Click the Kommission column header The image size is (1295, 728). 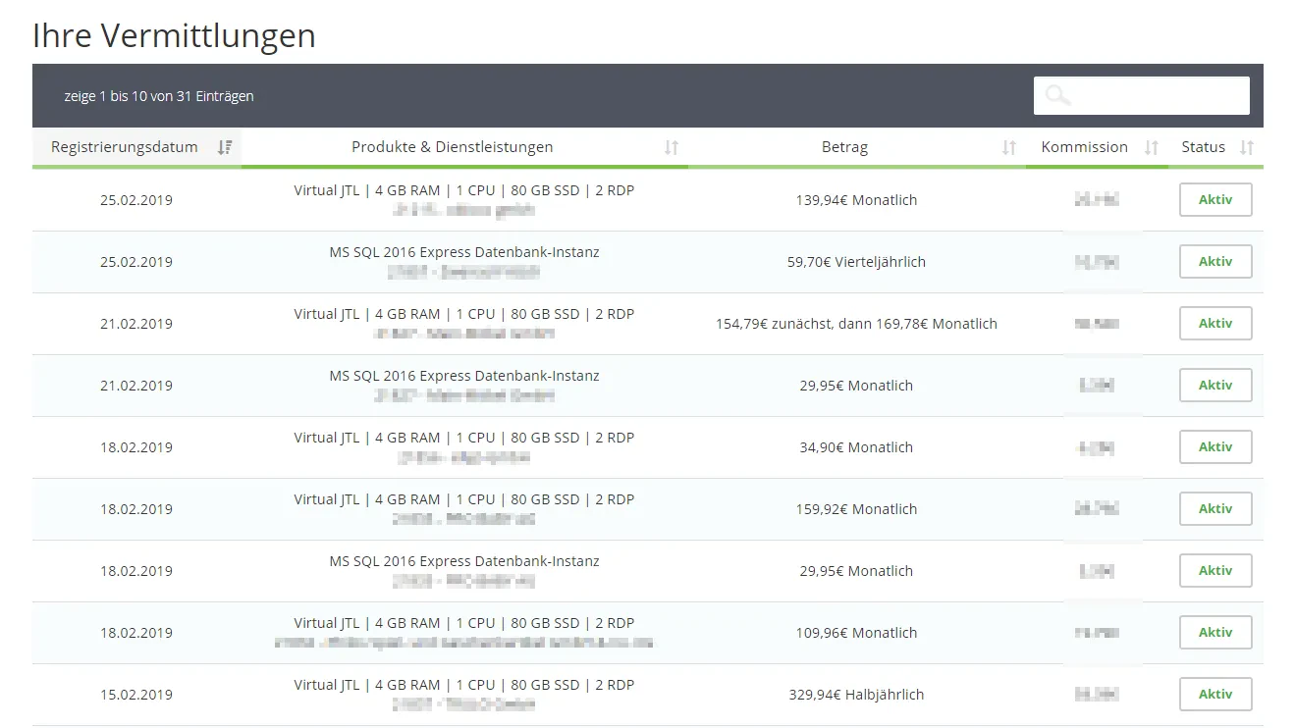[x=1098, y=147]
